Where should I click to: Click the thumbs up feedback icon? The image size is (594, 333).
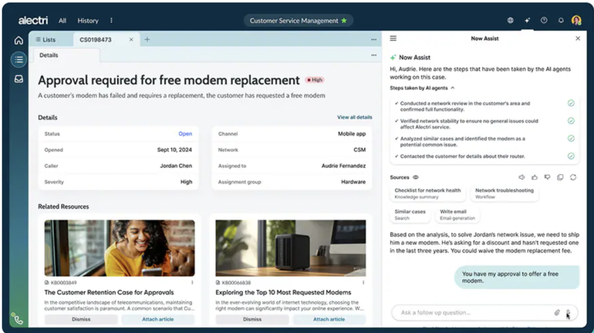pos(534,177)
